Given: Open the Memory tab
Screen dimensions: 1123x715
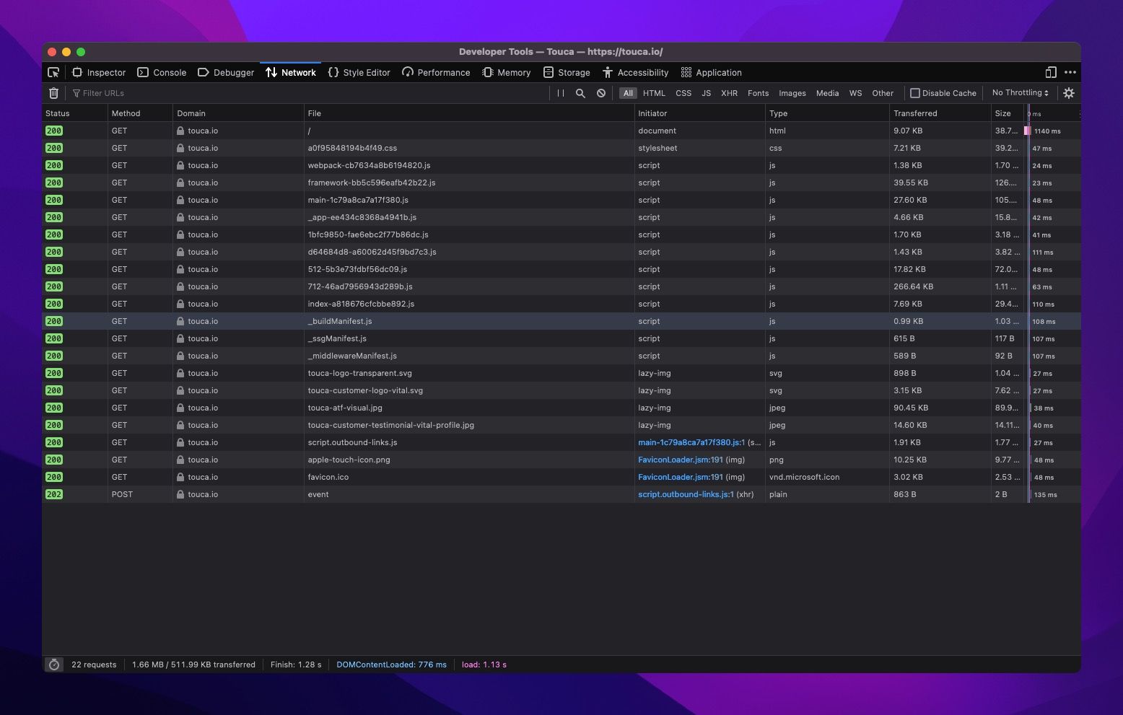Looking at the screenshot, I should [x=506, y=72].
